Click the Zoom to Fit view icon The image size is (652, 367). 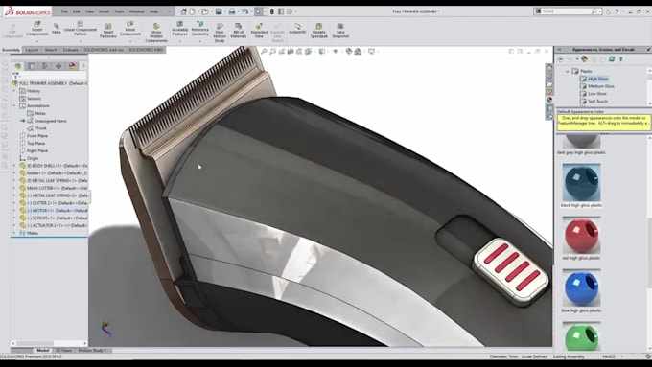(x=264, y=51)
